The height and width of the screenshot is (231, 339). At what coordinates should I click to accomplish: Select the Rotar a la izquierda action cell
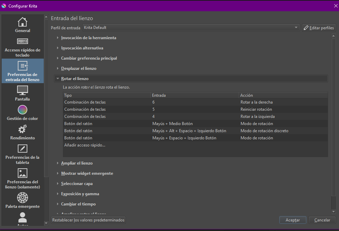pyautogui.click(x=284, y=117)
